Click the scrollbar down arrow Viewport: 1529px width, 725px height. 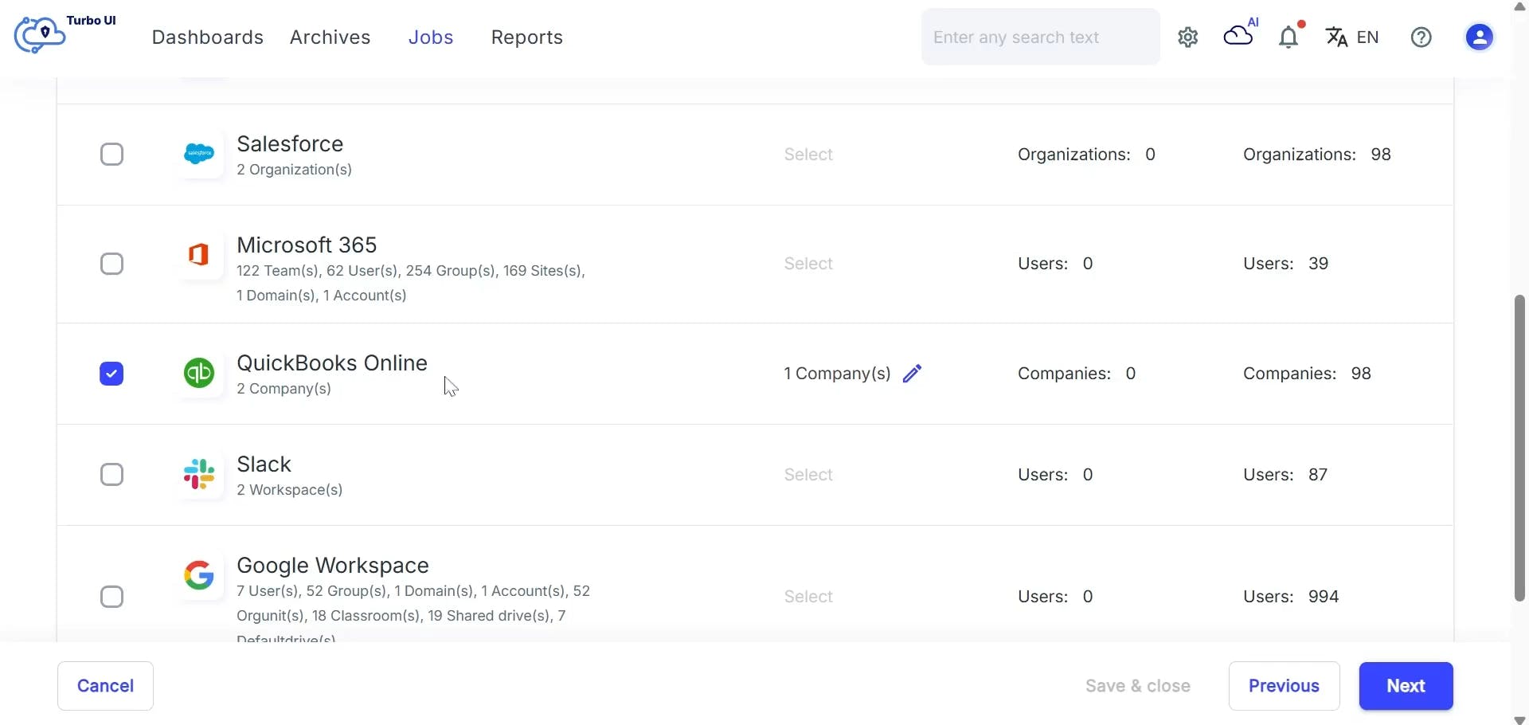pos(1519,719)
